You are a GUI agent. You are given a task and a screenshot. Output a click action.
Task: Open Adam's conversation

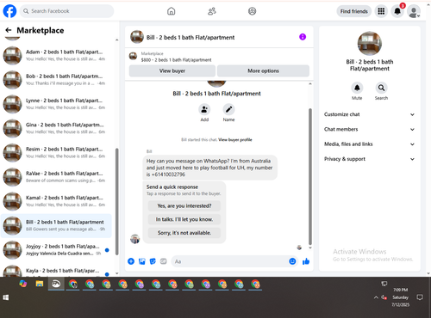(56, 55)
